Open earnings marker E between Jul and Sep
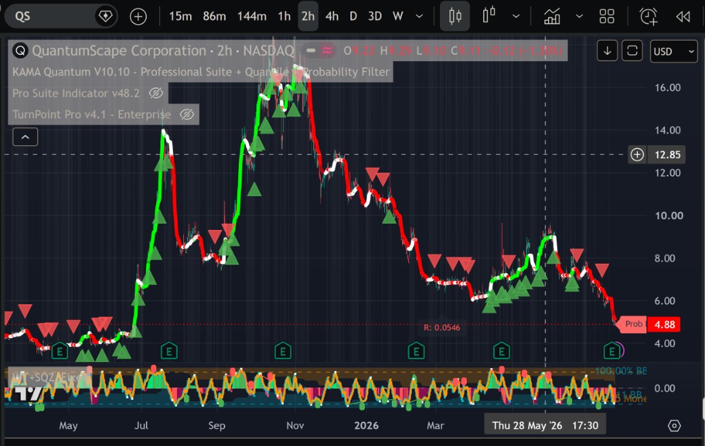705x446 pixels. [169, 351]
